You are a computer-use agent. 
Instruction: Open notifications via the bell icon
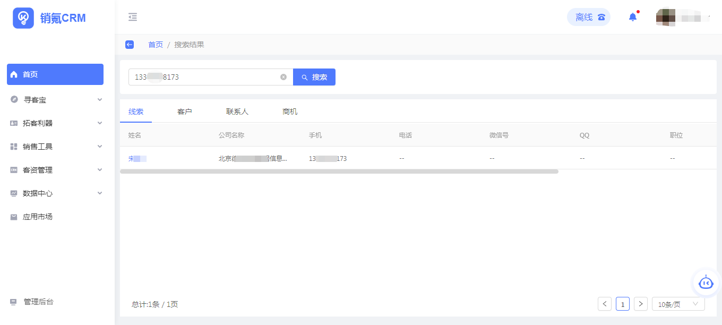coord(632,17)
